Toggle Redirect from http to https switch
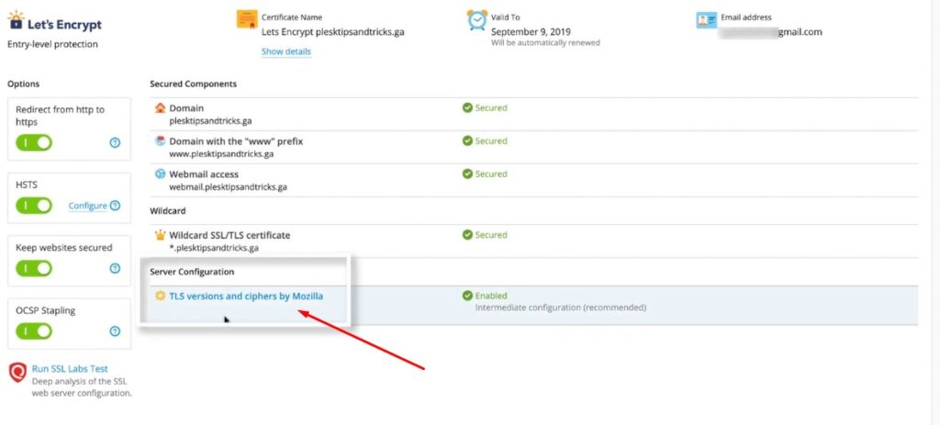The width and height of the screenshot is (940, 425). (x=34, y=142)
